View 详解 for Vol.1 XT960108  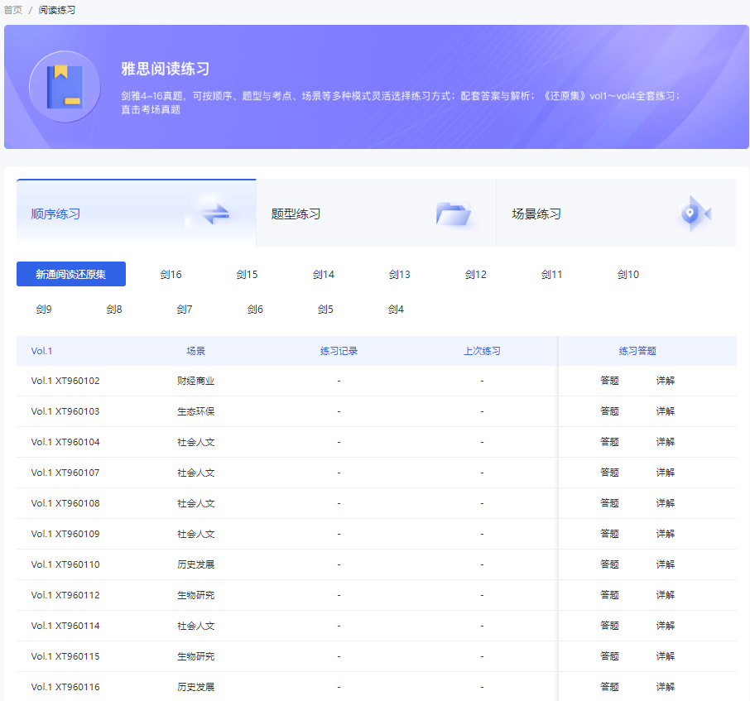665,503
